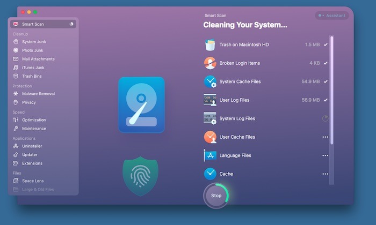Click the Cleaning Your System heading
The width and height of the screenshot is (376, 225).
pyautogui.click(x=245, y=25)
